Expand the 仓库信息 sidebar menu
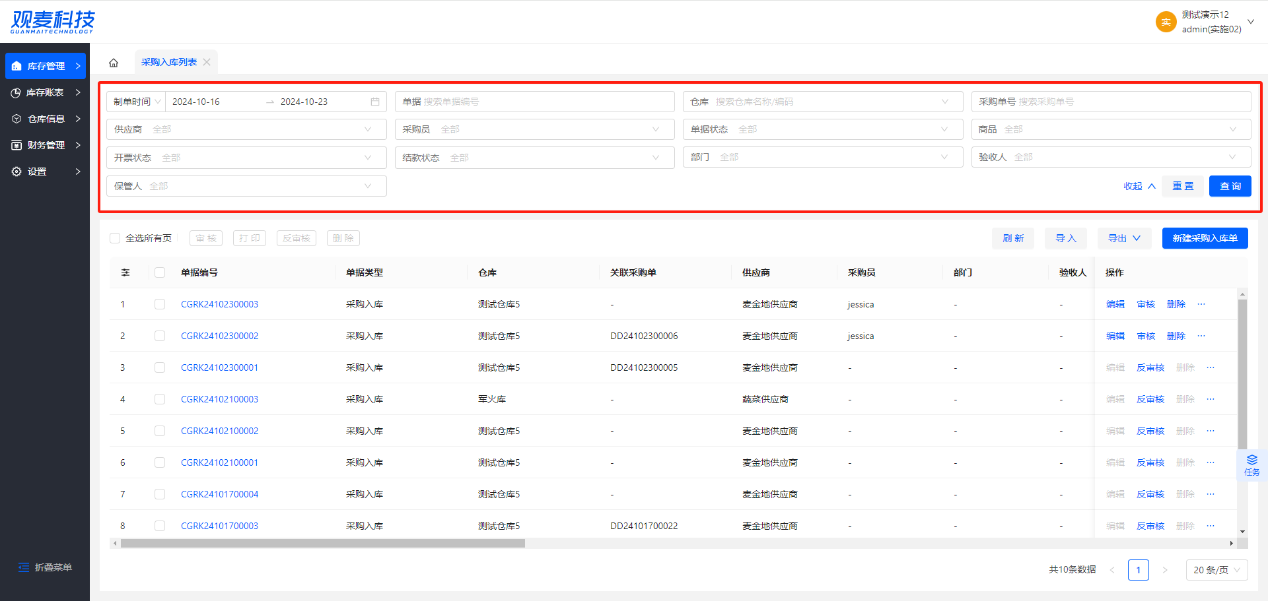The image size is (1268, 601). [46, 119]
